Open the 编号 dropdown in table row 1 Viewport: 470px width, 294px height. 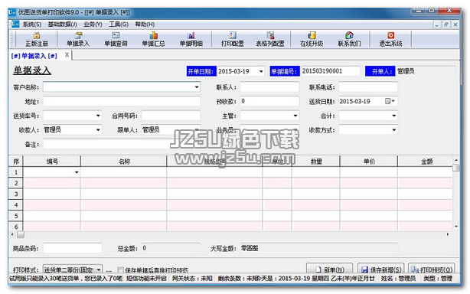click(x=77, y=172)
